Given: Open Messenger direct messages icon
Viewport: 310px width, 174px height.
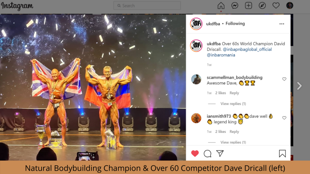Looking at the screenshot, I should pyautogui.click(x=235, y=5).
